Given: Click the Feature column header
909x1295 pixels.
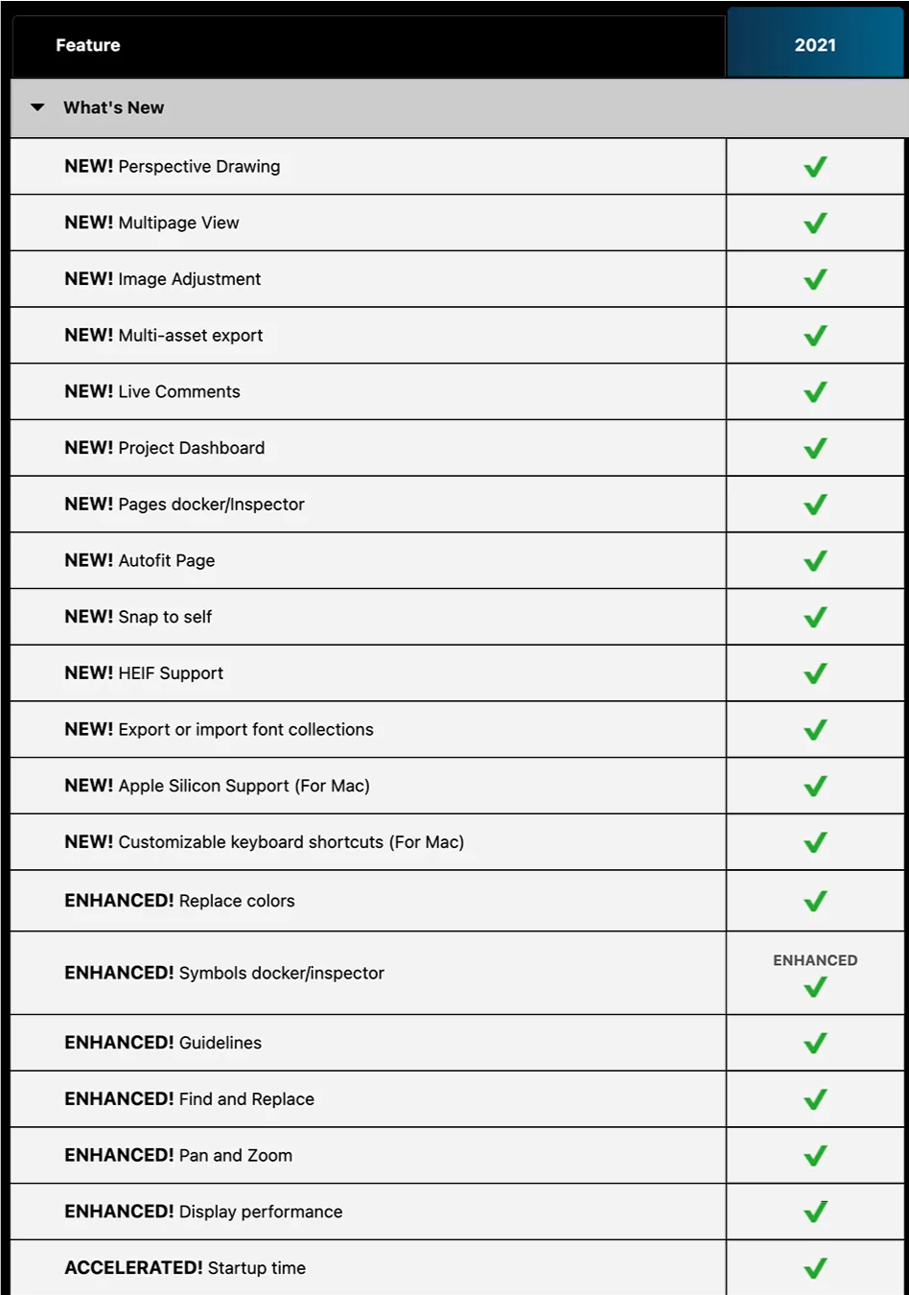Looking at the screenshot, I should (x=88, y=45).
